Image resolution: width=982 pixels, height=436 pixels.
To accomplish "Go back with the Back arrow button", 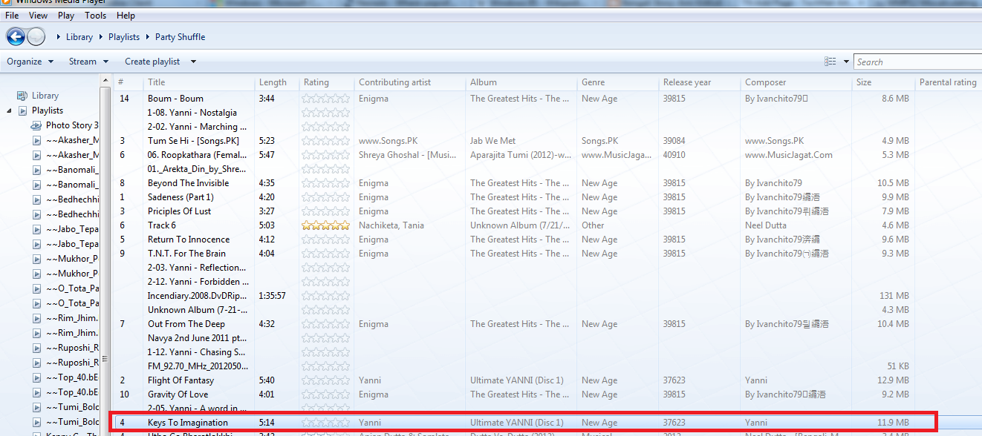I will [x=16, y=36].
